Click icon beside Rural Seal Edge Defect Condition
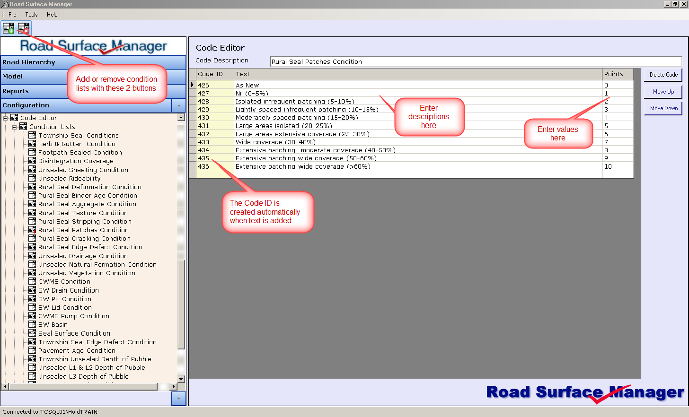689x417 pixels. pos(32,247)
